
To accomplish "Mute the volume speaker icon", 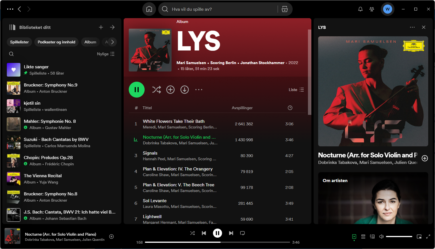I will tap(381, 237).
